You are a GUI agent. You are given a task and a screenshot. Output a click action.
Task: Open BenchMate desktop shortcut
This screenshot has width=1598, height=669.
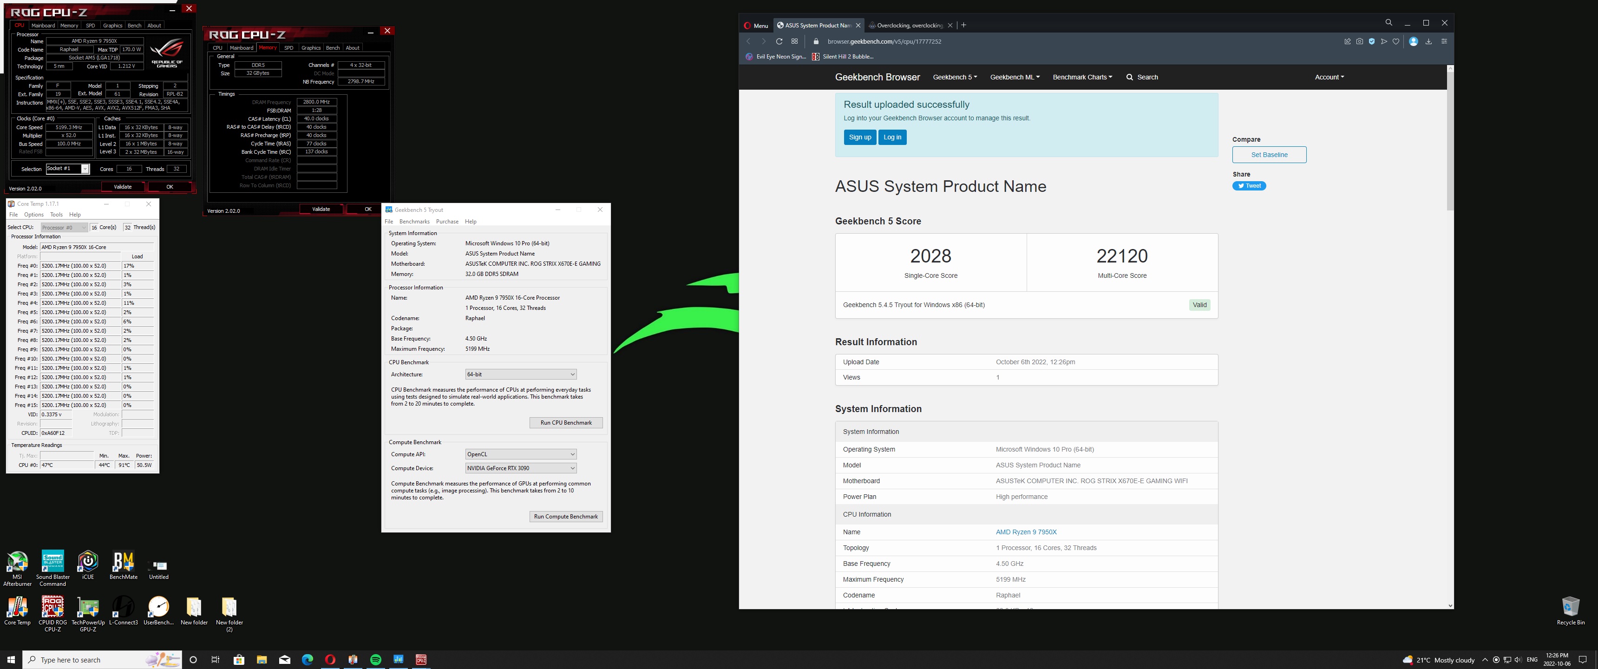124,565
